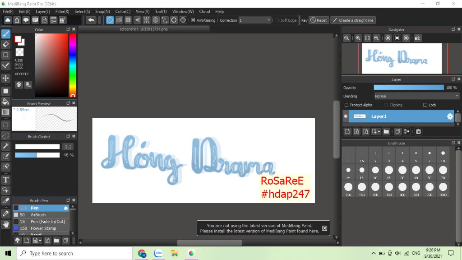The height and width of the screenshot is (260, 462).
Task: Select the Lasso selection tool
Action: click(x=5, y=135)
